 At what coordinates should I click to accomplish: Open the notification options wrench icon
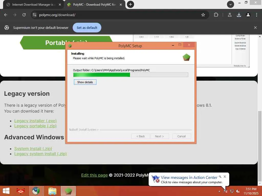[220, 177]
